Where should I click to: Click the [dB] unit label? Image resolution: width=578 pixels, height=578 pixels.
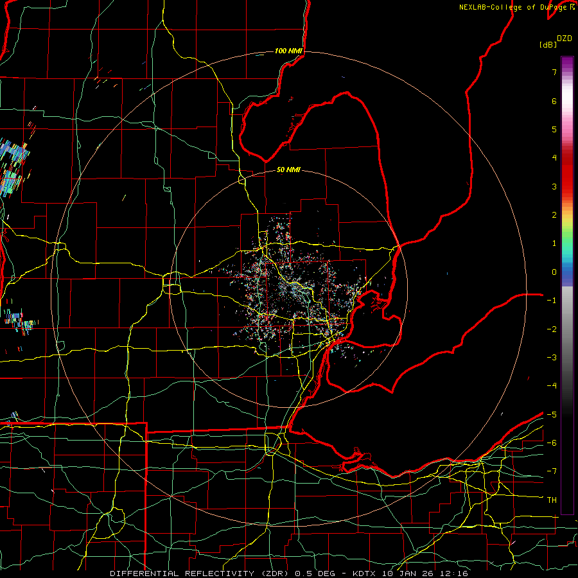(548, 44)
